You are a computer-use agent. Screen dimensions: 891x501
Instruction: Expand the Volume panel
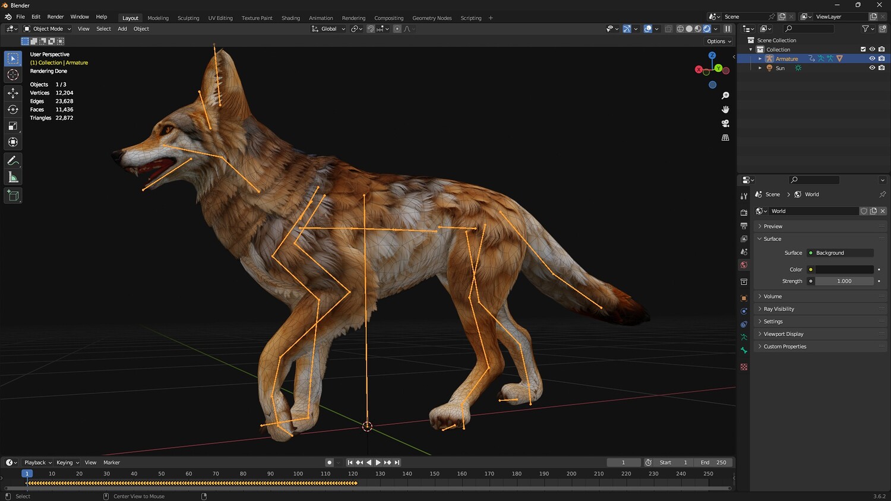772,296
